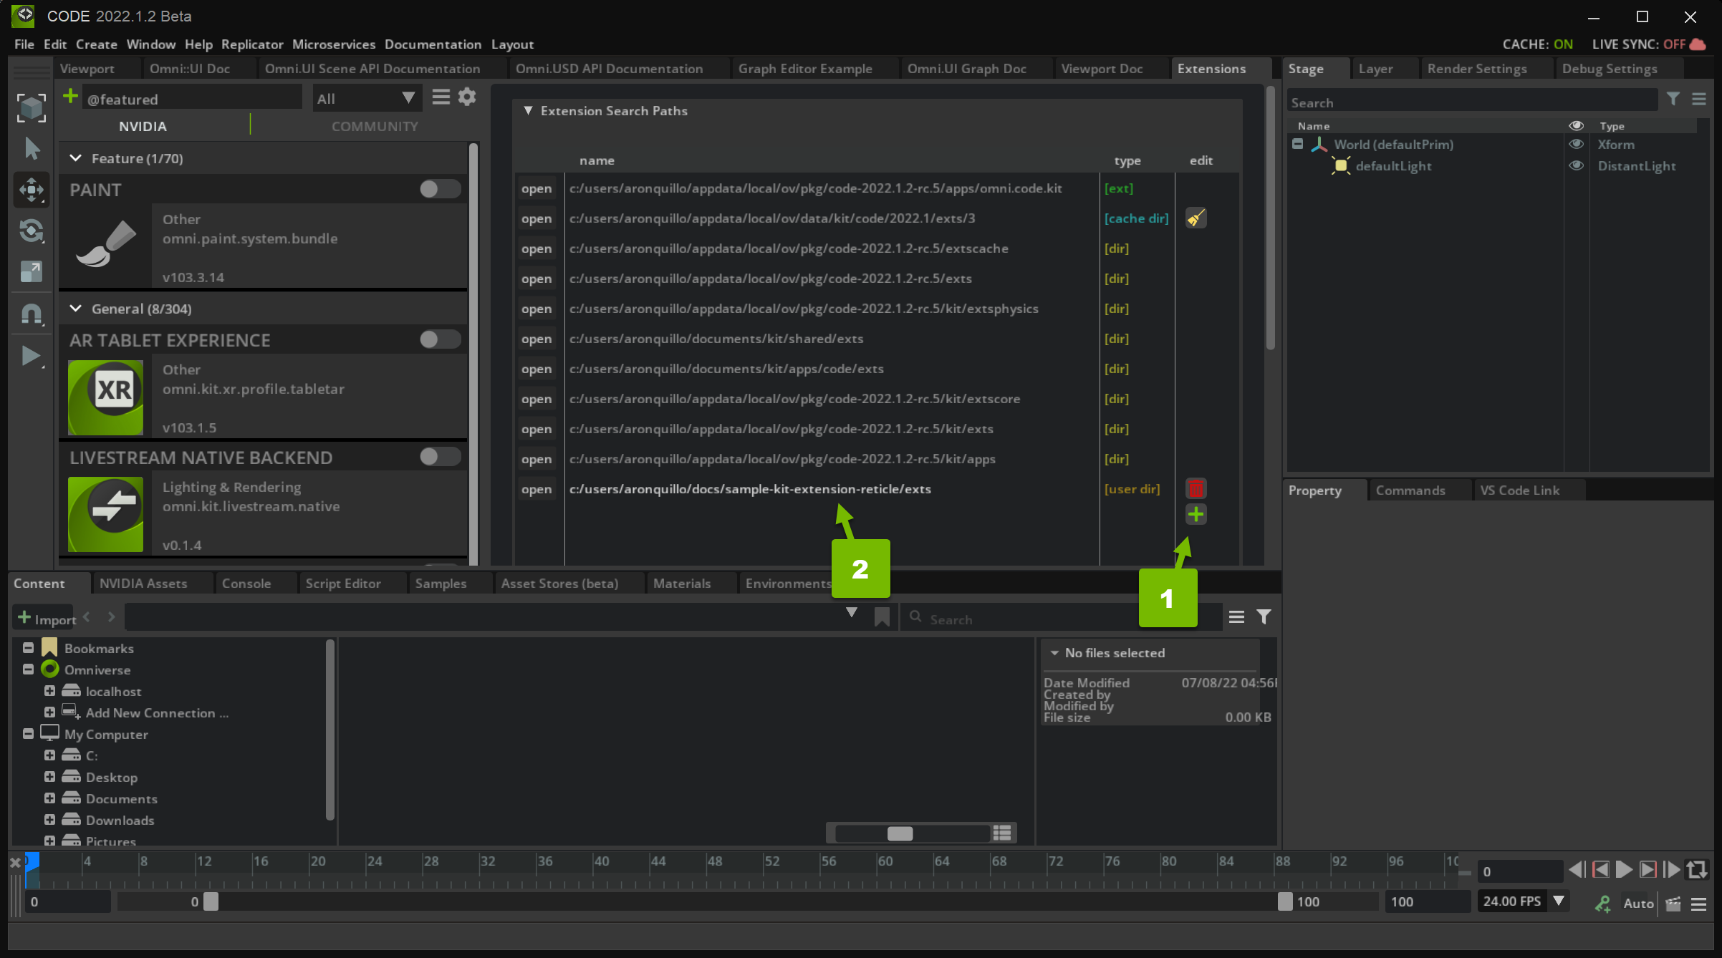Open the FPS dropdown arrow
The image size is (1722, 958).
[1559, 900]
